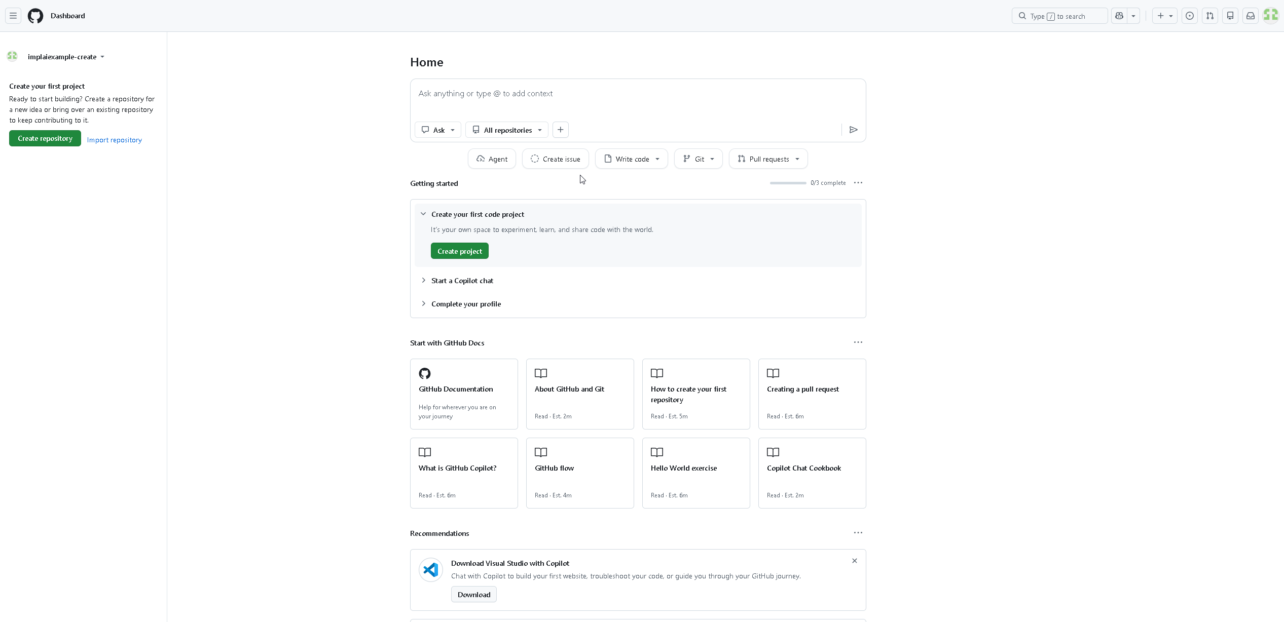
Task: Open About GitHub and Git card
Action: (x=580, y=394)
